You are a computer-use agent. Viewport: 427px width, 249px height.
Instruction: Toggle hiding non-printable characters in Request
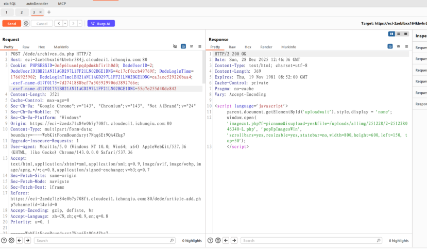[x=175, y=46]
